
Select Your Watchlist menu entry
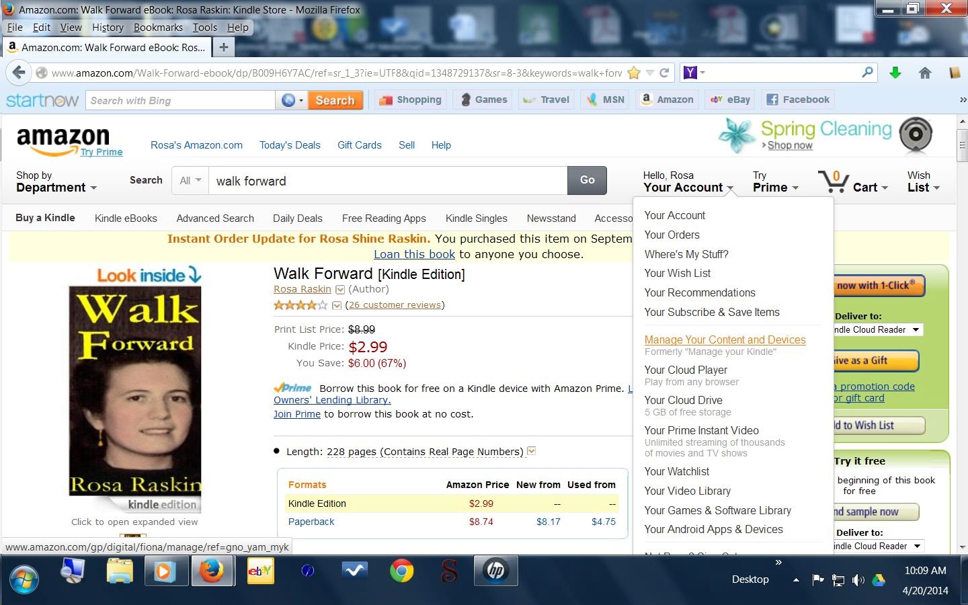tap(677, 471)
